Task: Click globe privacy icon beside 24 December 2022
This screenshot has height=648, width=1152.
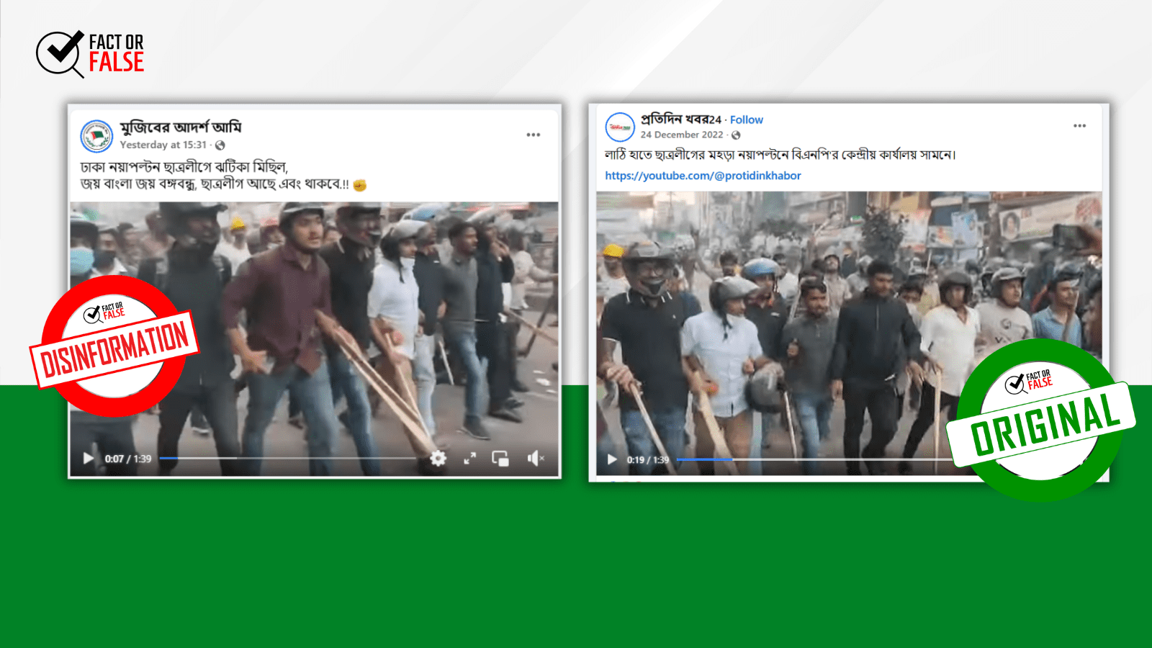Action: click(736, 135)
